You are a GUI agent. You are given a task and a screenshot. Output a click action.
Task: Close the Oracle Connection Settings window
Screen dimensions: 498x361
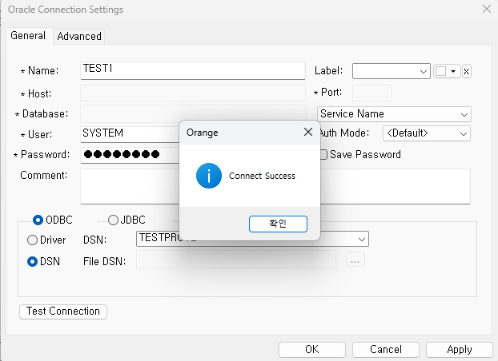486,10
